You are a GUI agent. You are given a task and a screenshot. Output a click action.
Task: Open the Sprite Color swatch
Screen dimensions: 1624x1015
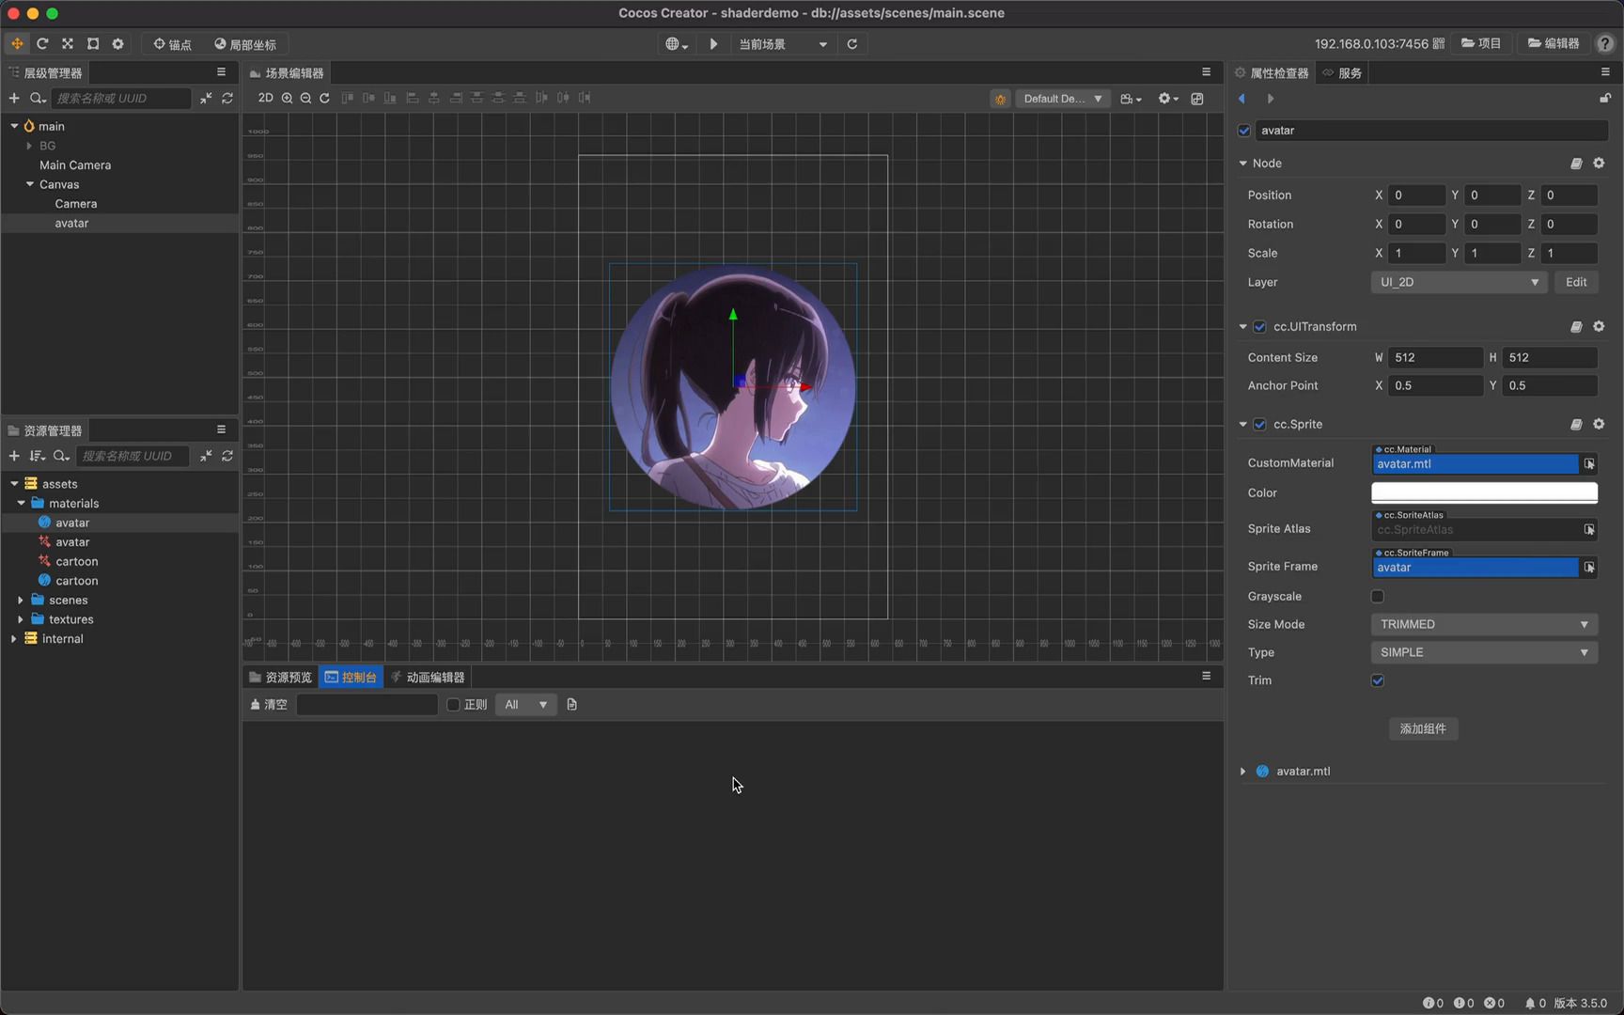pos(1484,492)
